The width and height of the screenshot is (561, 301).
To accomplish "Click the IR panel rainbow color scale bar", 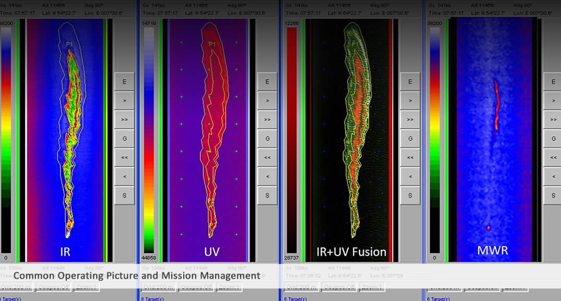I will 6,140.
